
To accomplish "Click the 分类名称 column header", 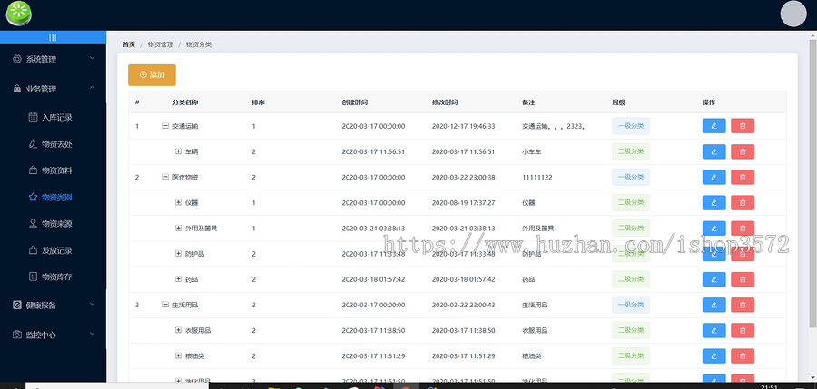I will (185, 102).
